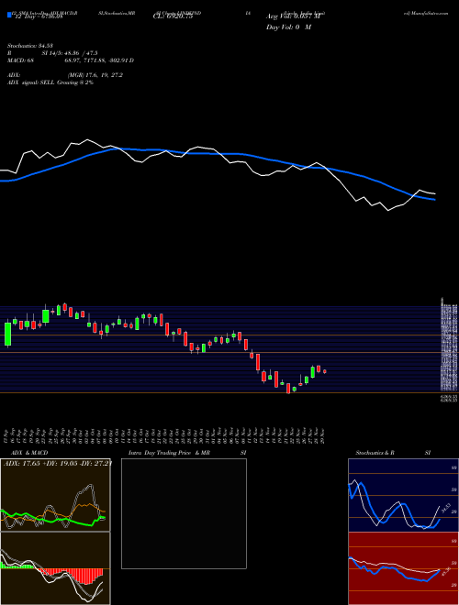This screenshot has height=605, width=459.
Task: Click the 'Stochastics: 34.53' indicator text
Action: [x=29, y=46]
